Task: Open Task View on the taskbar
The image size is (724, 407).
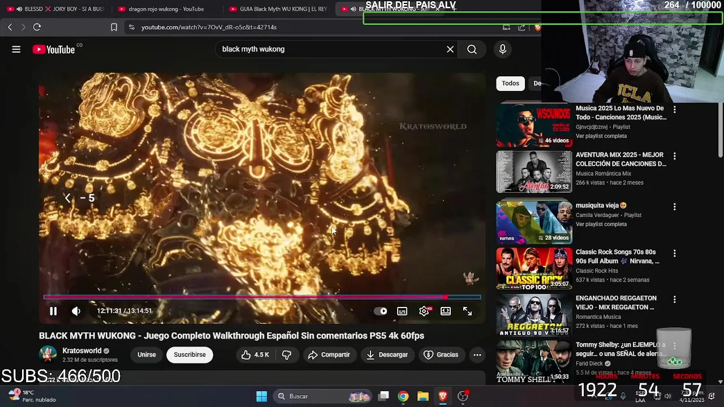Action: (x=383, y=396)
